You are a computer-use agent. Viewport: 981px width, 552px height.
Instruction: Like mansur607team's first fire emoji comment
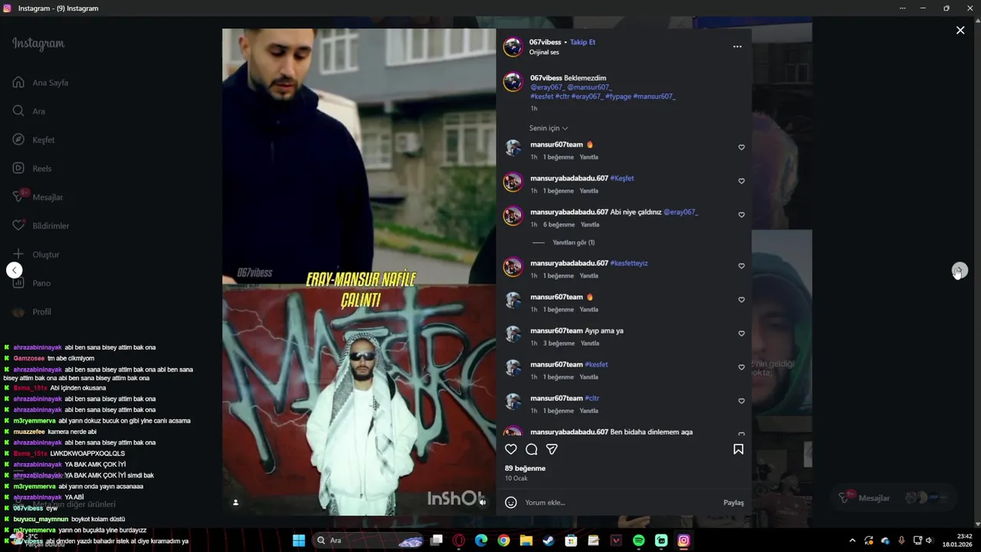741,147
